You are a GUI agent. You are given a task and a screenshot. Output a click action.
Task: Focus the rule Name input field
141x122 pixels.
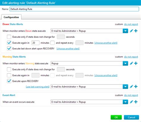click(74, 9)
